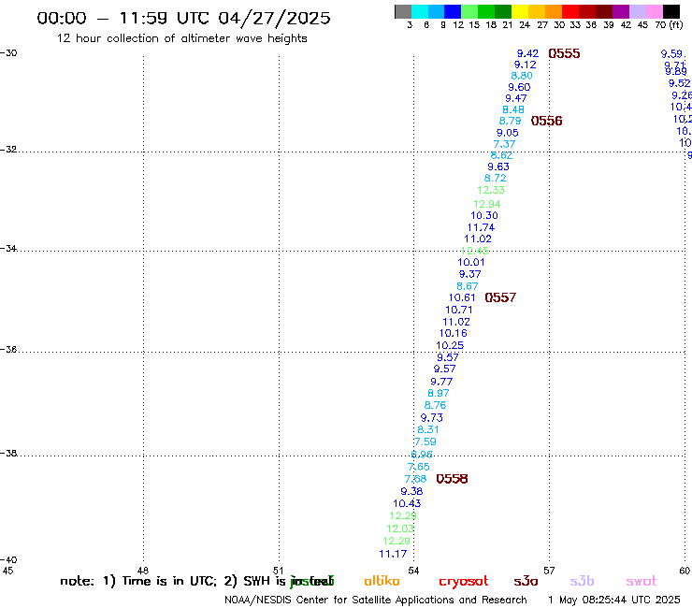
Task: Click the 9.60 wave height value
Action: 519,87
